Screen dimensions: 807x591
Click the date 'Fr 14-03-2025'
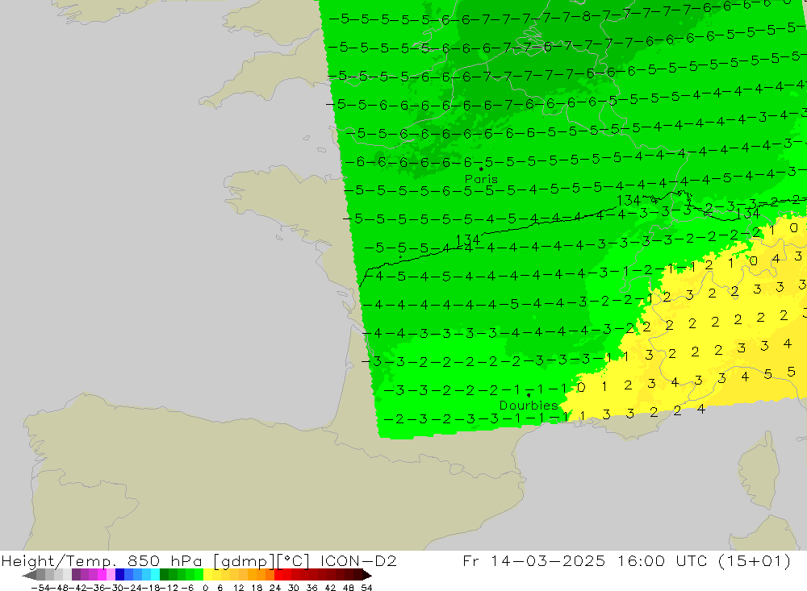point(533,560)
